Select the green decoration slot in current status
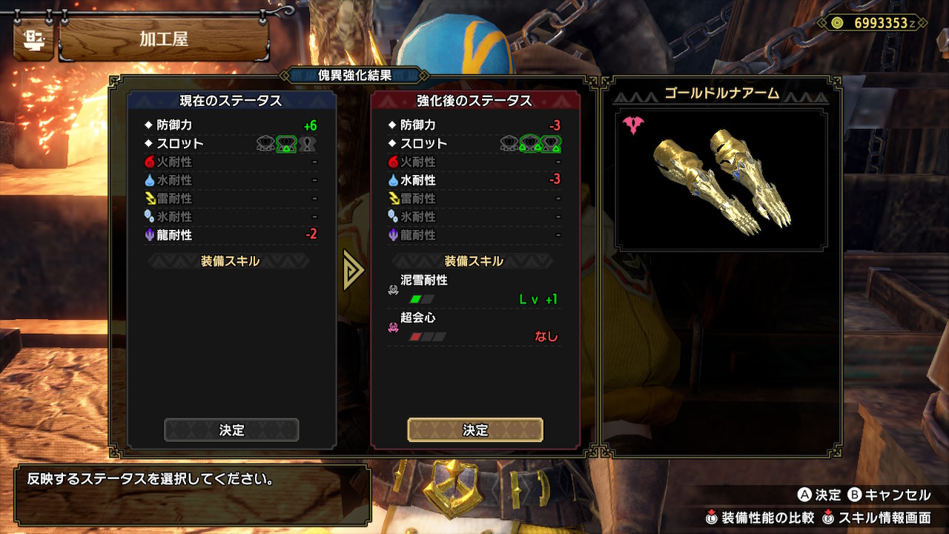 [286, 144]
